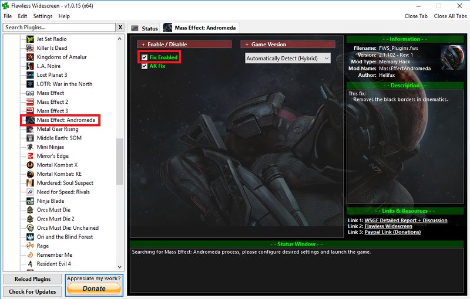The width and height of the screenshot is (470, 299).
Task: Switch to the Status tab
Action: (x=145, y=28)
